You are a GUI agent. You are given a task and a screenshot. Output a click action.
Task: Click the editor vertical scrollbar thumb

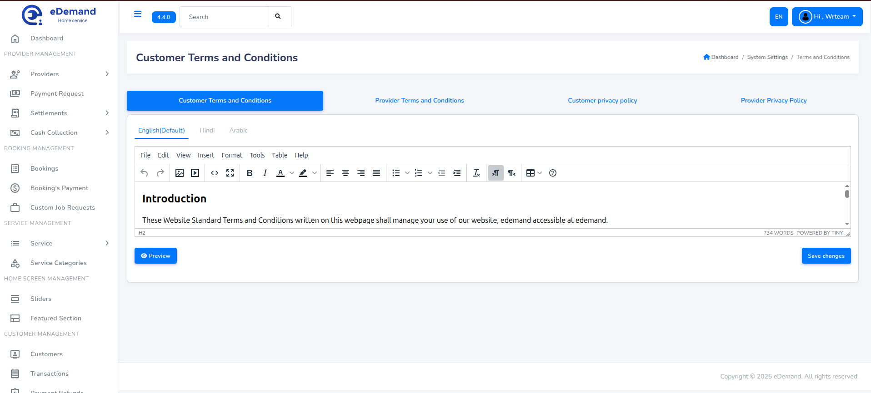pyautogui.click(x=847, y=194)
